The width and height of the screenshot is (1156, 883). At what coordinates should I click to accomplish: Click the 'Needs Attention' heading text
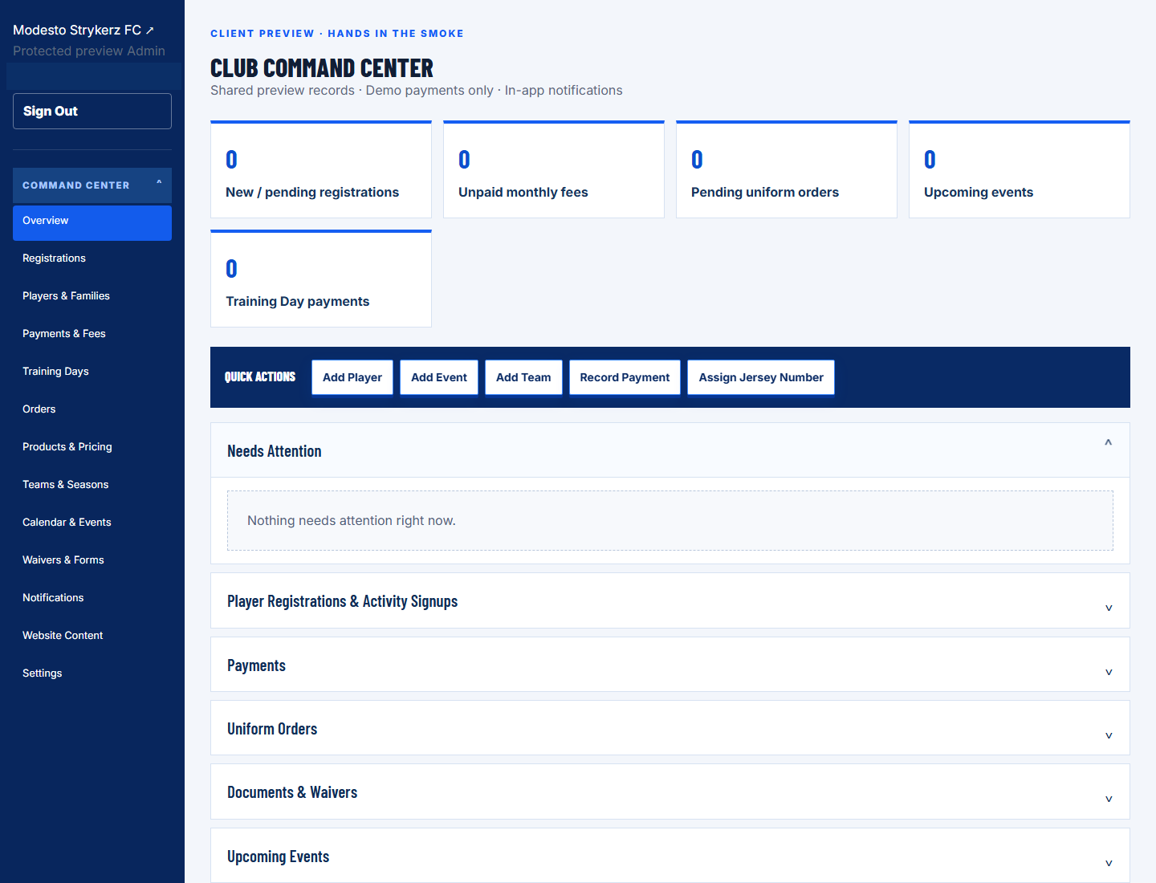point(275,451)
